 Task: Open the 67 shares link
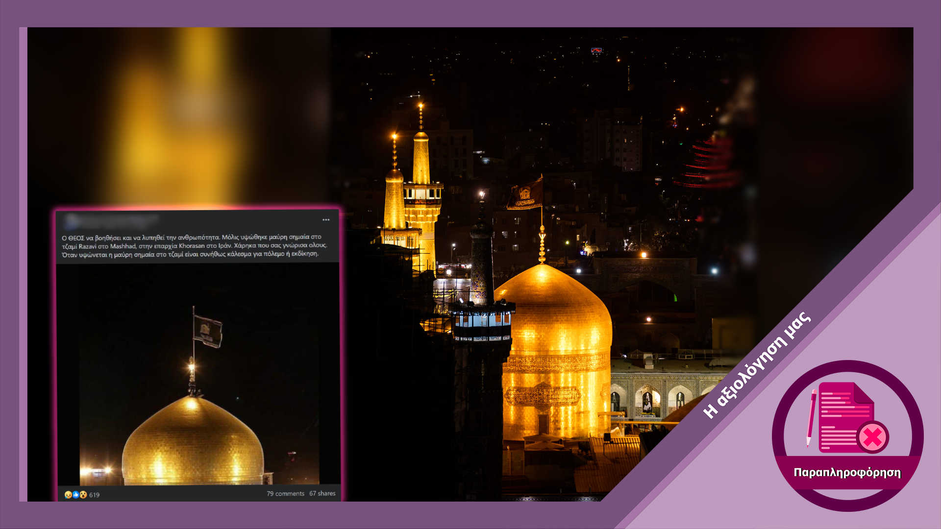(322, 494)
